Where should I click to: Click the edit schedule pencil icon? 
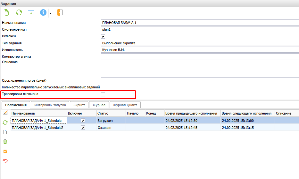pyautogui.click(x=5, y=113)
